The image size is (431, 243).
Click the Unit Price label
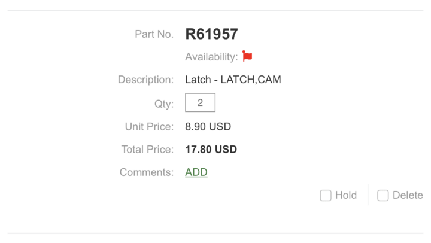[x=149, y=127]
